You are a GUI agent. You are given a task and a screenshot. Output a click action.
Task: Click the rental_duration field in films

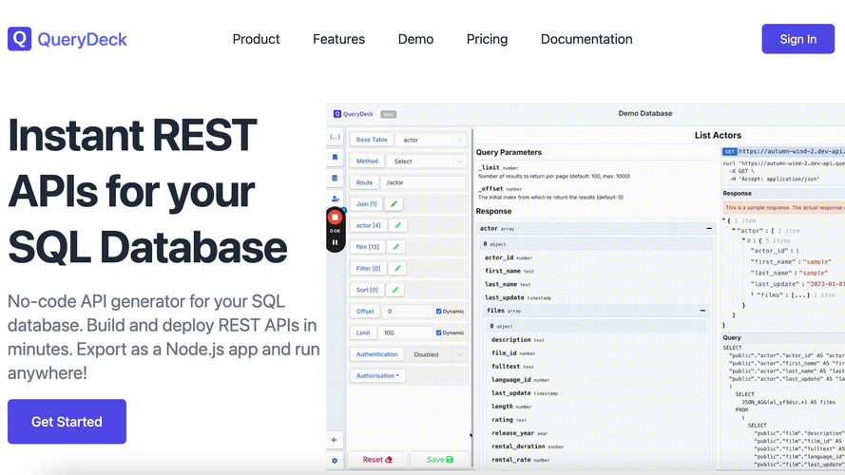tap(527, 446)
